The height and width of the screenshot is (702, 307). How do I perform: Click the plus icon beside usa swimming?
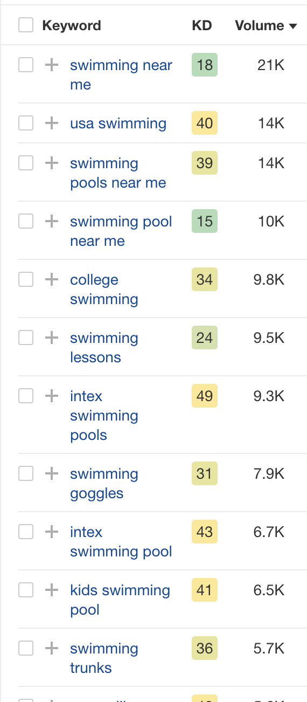click(x=51, y=123)
